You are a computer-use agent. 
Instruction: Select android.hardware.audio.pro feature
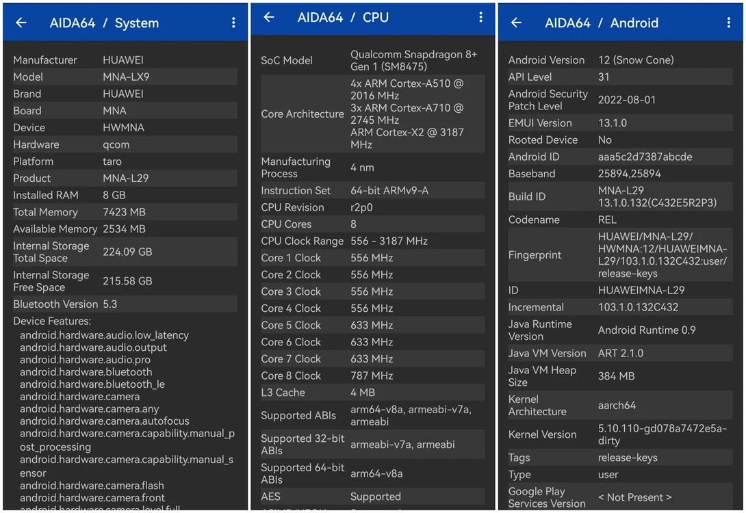85,360
